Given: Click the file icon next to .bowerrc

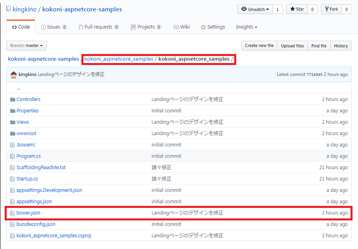Looking at the screenshot, I should 13,145.
